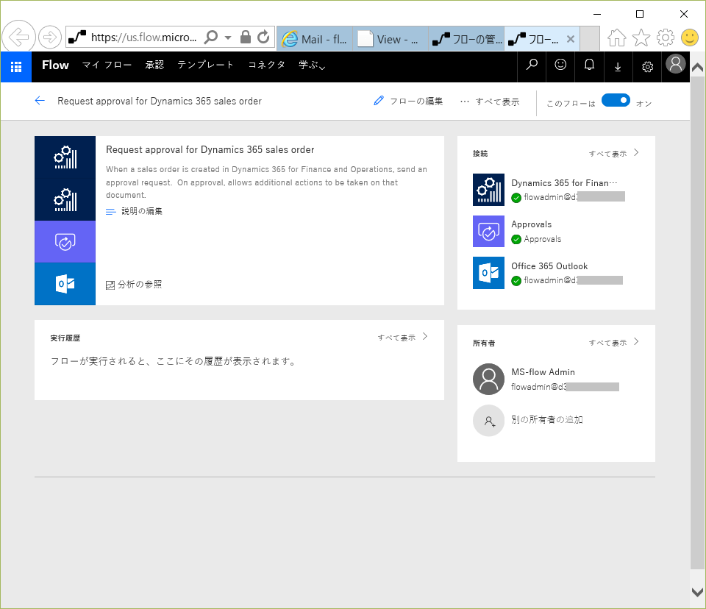Open マイ フロー menu

107,65
